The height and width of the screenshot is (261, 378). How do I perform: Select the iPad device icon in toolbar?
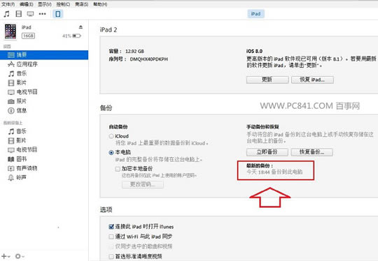point(58,14)
